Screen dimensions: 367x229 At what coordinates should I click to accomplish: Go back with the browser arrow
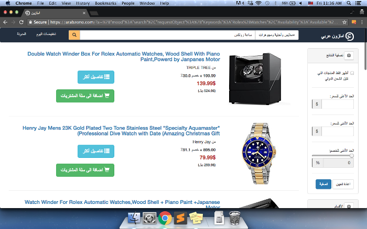click(x=5, y=22)
